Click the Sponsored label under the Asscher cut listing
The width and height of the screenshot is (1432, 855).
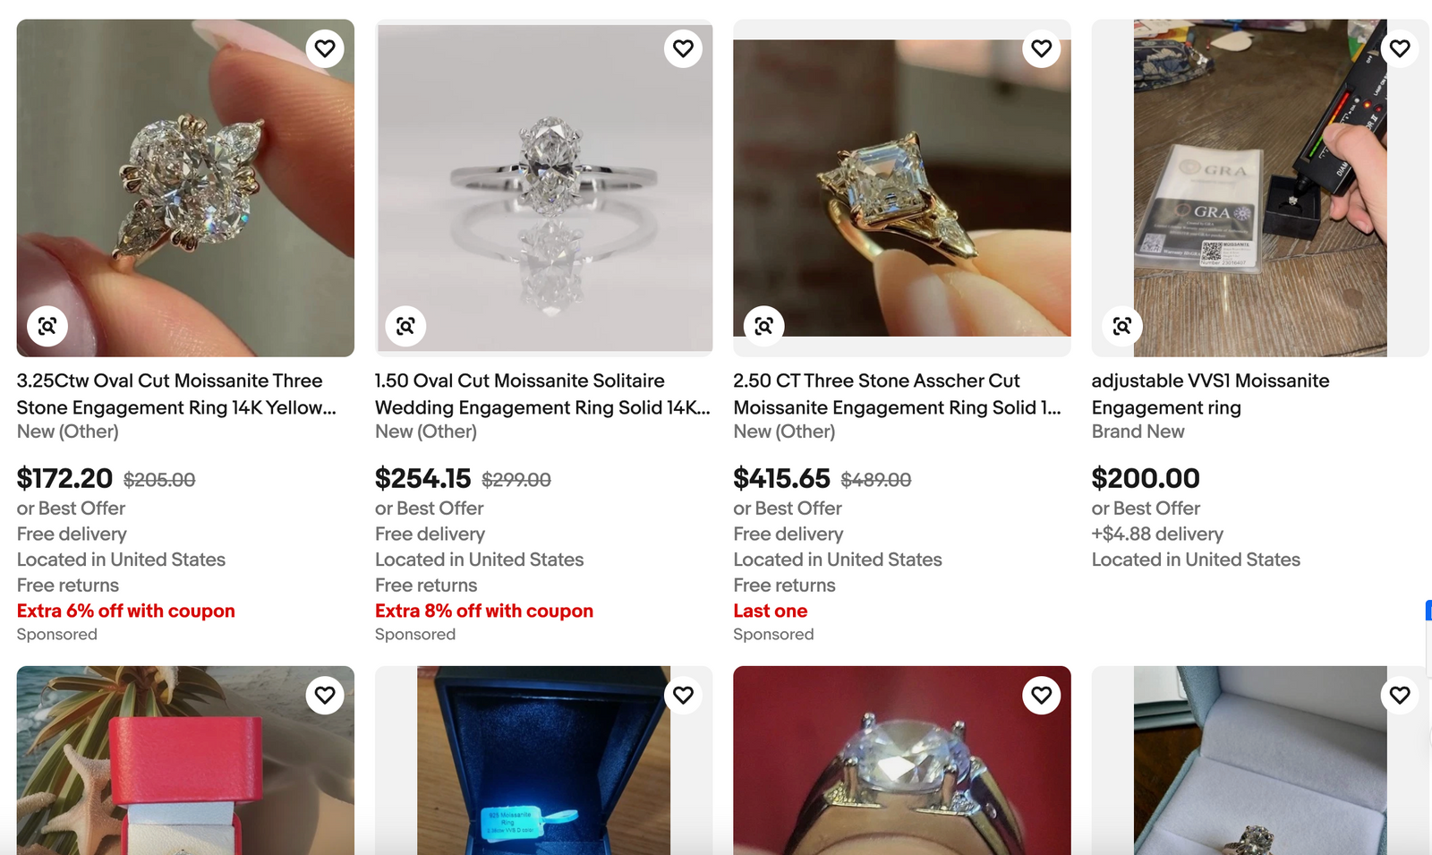(x=773, y=634)
